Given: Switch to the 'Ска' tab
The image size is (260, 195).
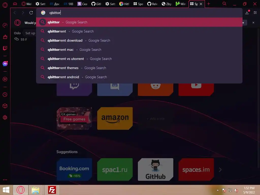Looking at the screenshot, I should (x=83, y=4).
